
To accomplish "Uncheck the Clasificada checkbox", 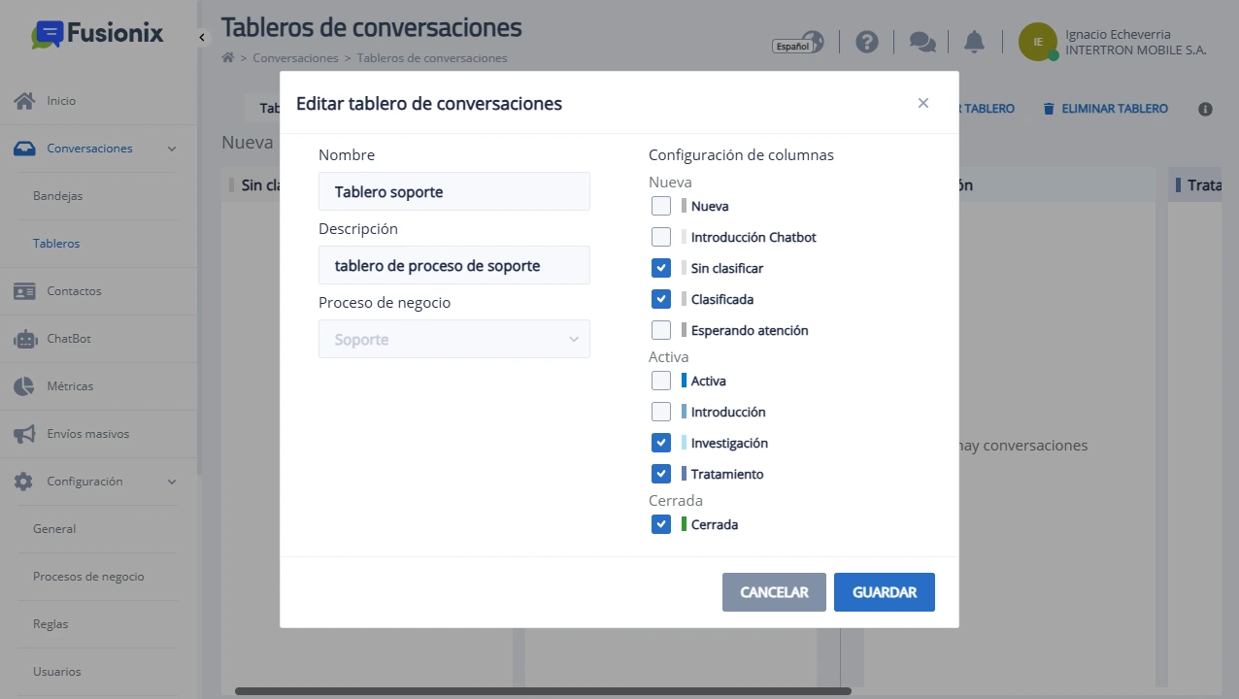I will coord(661,299).
